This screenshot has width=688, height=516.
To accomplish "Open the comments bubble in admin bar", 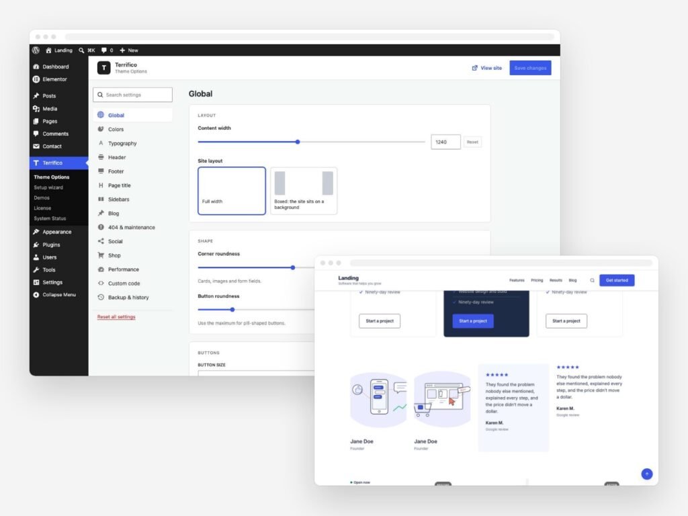I will pyautogui.click(x=107, y=50).
